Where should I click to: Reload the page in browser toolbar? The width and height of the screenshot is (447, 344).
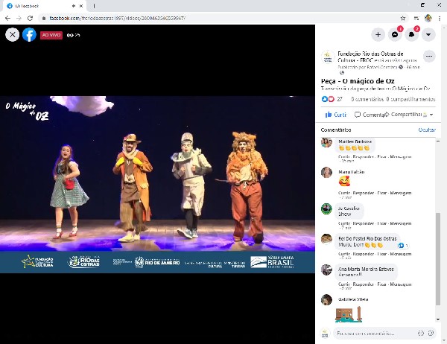(30, 17)
